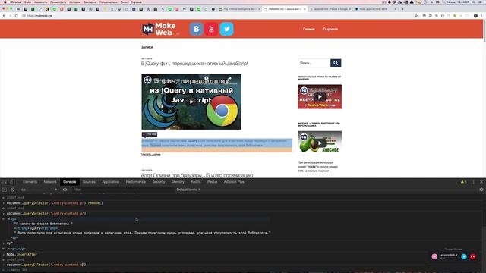Open a new browser tab with plus button
The width and height of the screenshot is (486, 273).
(x=402, y=9)
